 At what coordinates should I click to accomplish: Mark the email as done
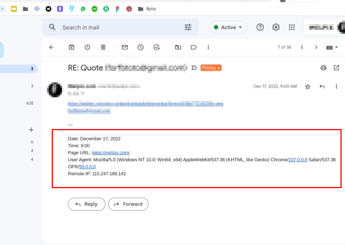[x=157, y=47]
